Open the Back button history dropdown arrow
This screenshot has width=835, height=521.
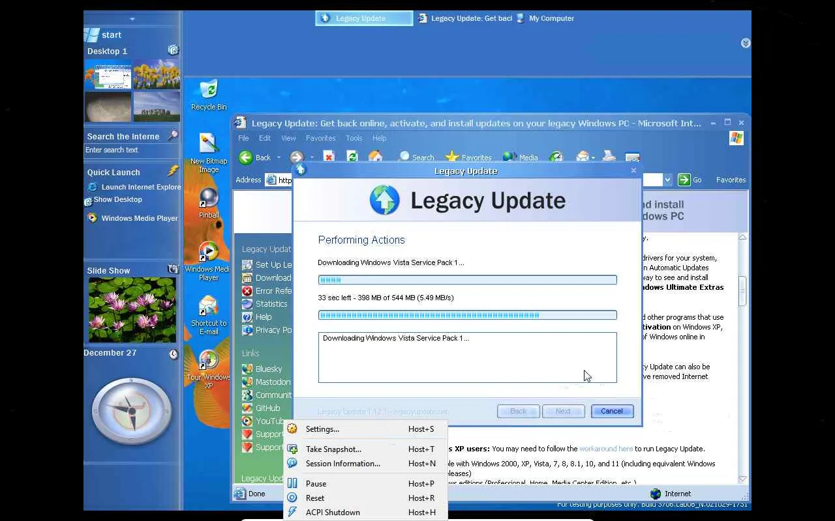pos(279,158)
